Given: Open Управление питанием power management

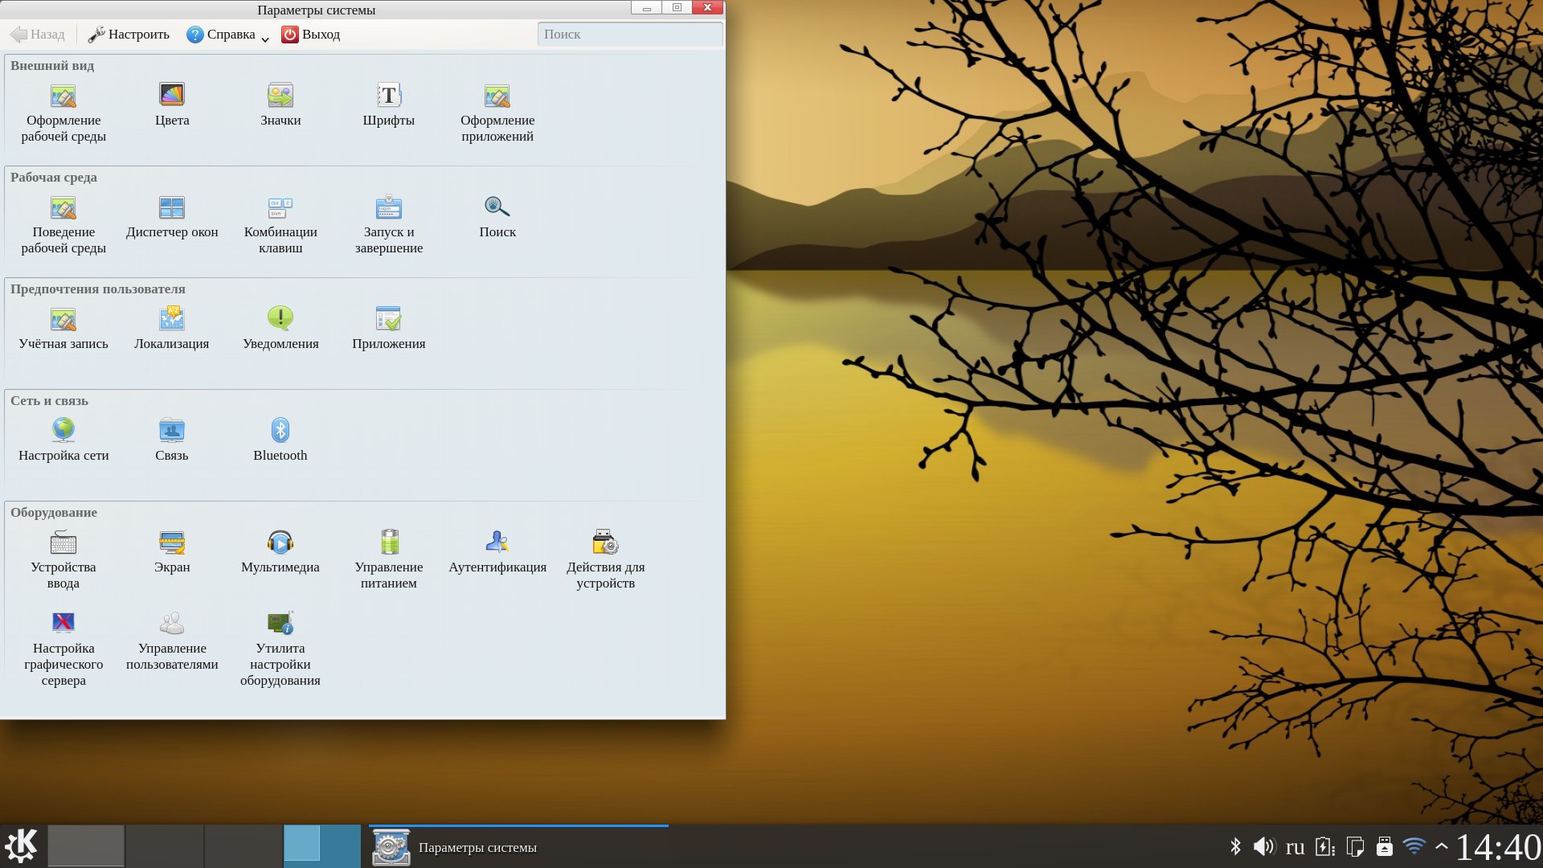Looking at the screenshot, I should pos(389,542).
